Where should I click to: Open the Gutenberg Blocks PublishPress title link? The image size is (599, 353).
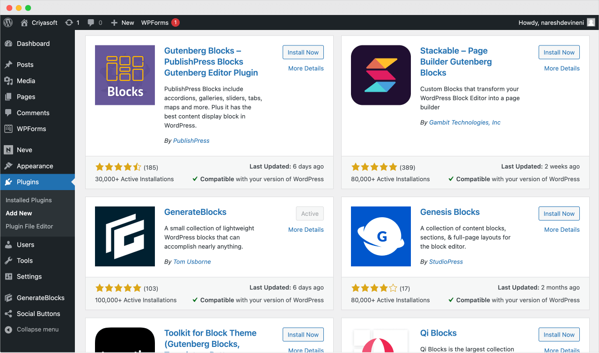[211, 62]
